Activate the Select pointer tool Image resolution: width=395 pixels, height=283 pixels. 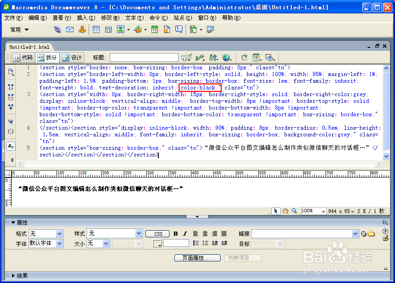click(x=276, y=211)
